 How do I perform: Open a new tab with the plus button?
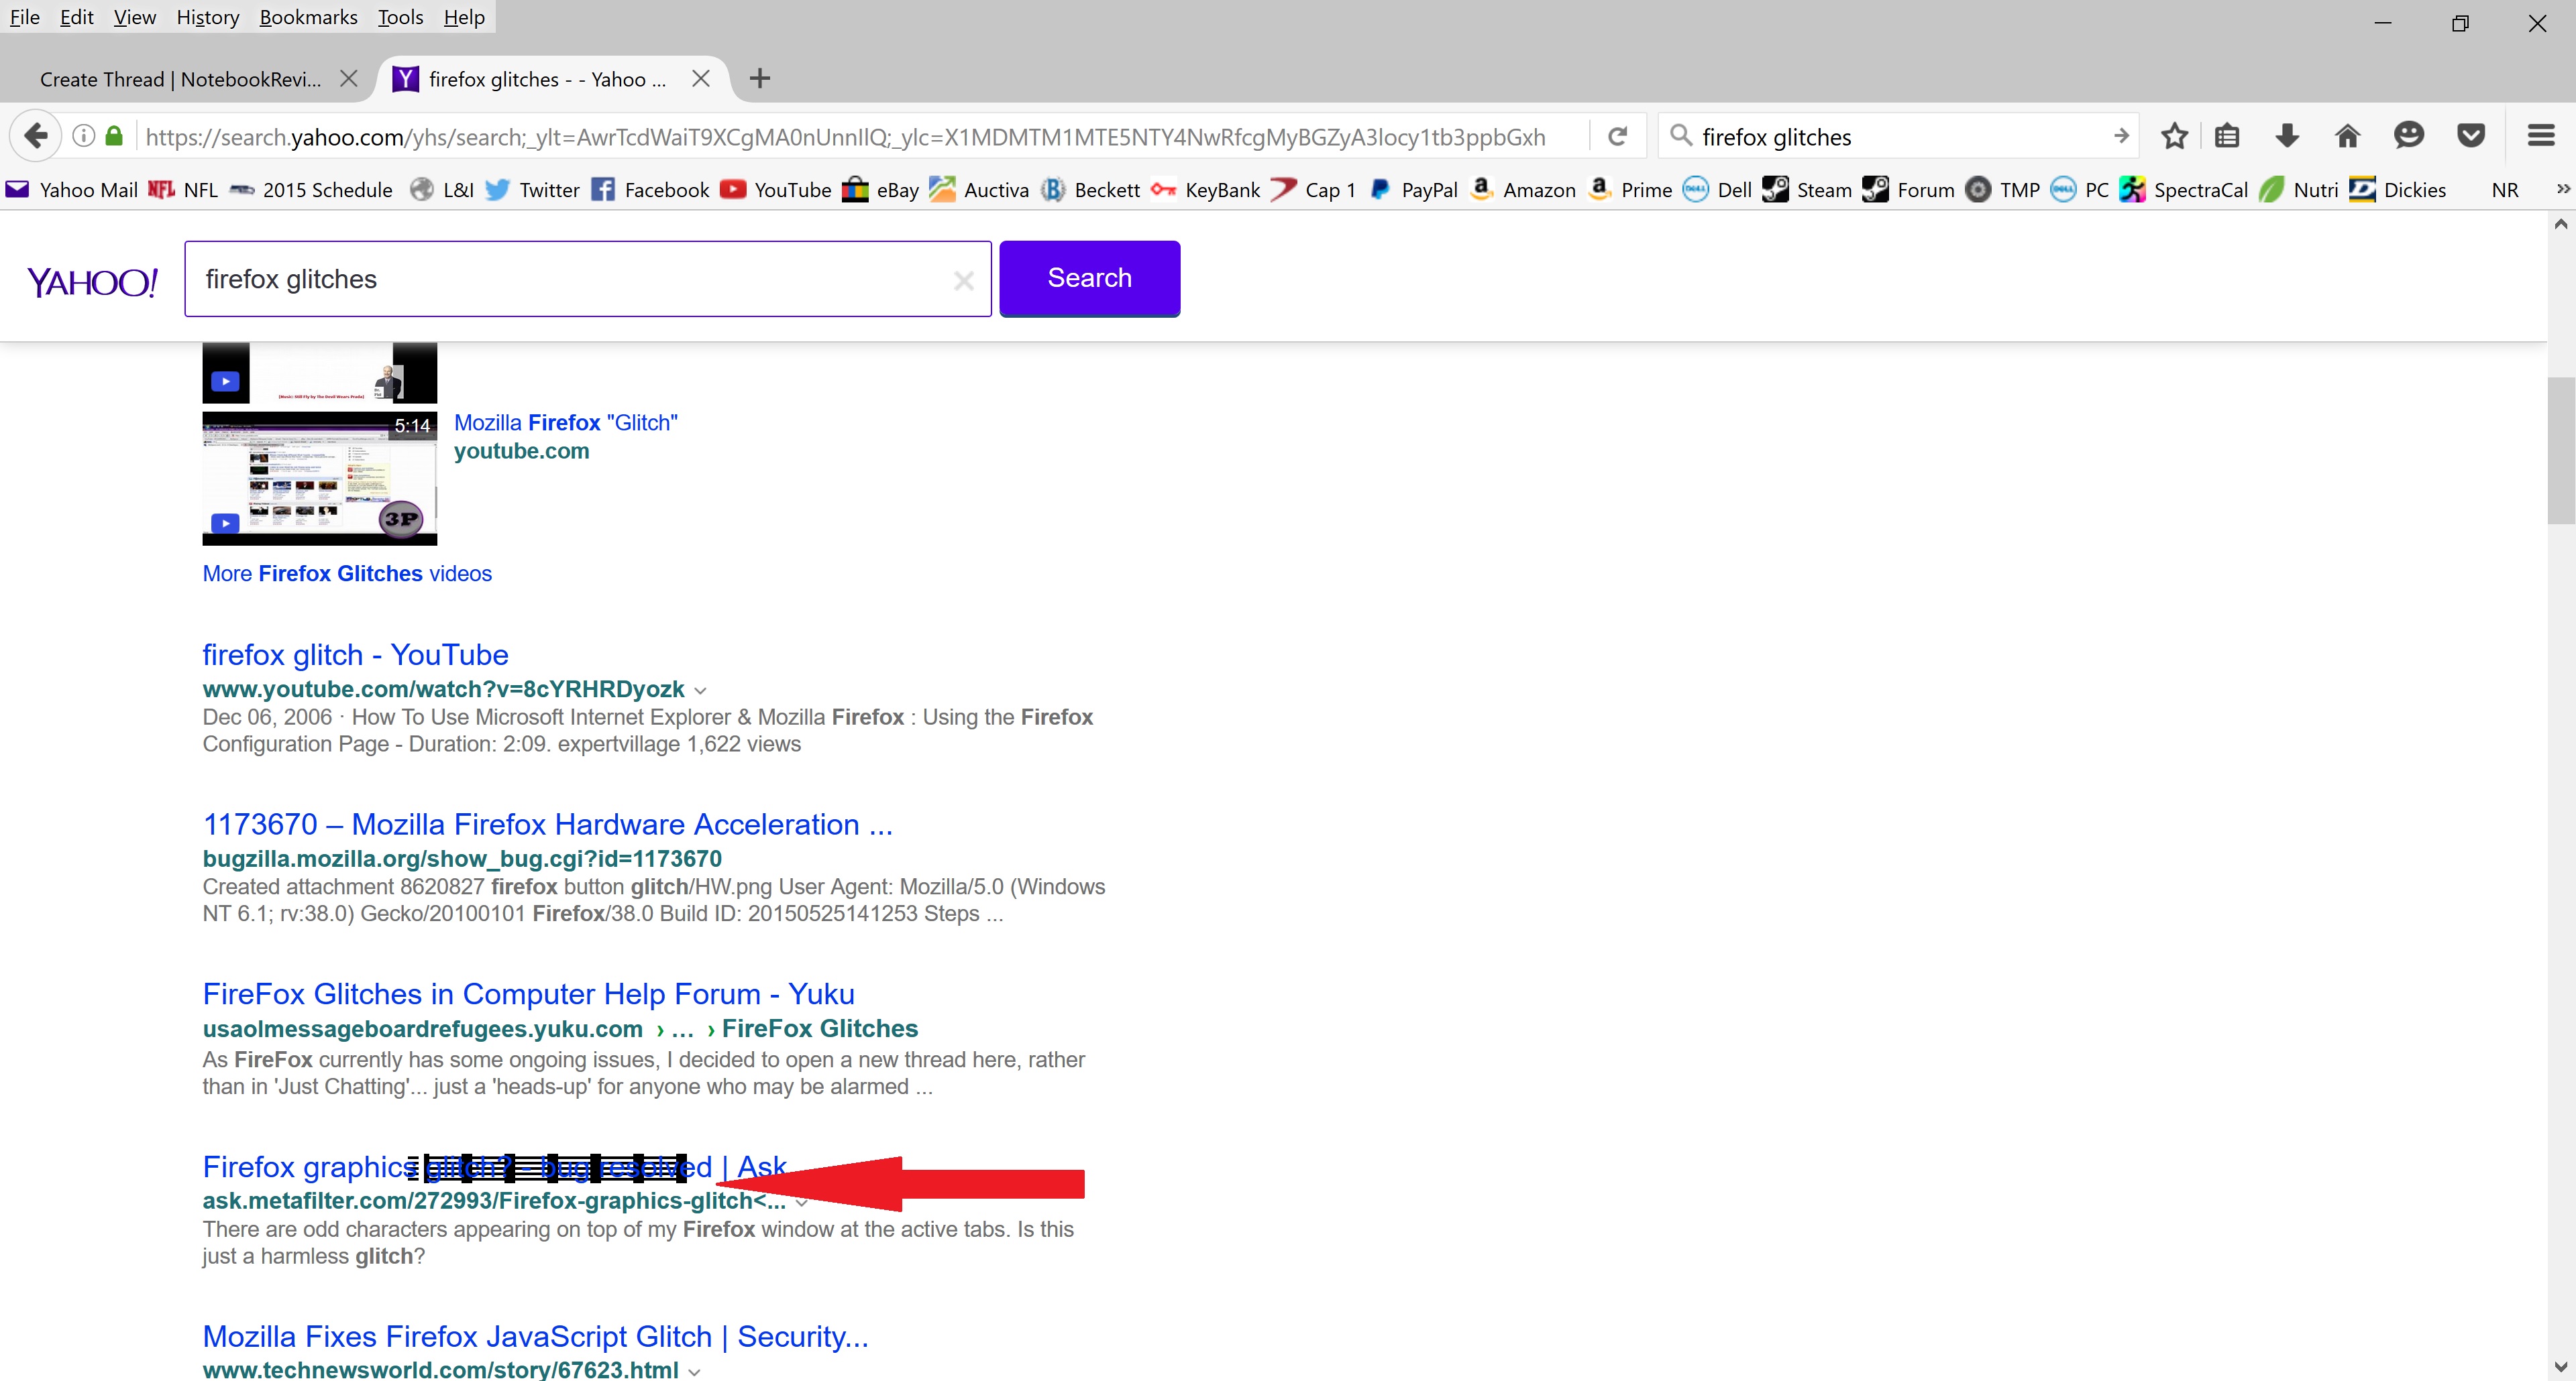coord(760,78)
